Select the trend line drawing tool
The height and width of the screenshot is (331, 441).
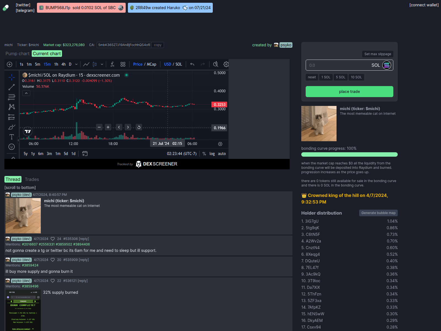tap(12, 87)
